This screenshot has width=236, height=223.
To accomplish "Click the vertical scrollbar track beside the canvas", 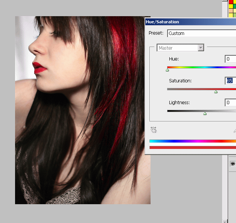I will (225, 113).
